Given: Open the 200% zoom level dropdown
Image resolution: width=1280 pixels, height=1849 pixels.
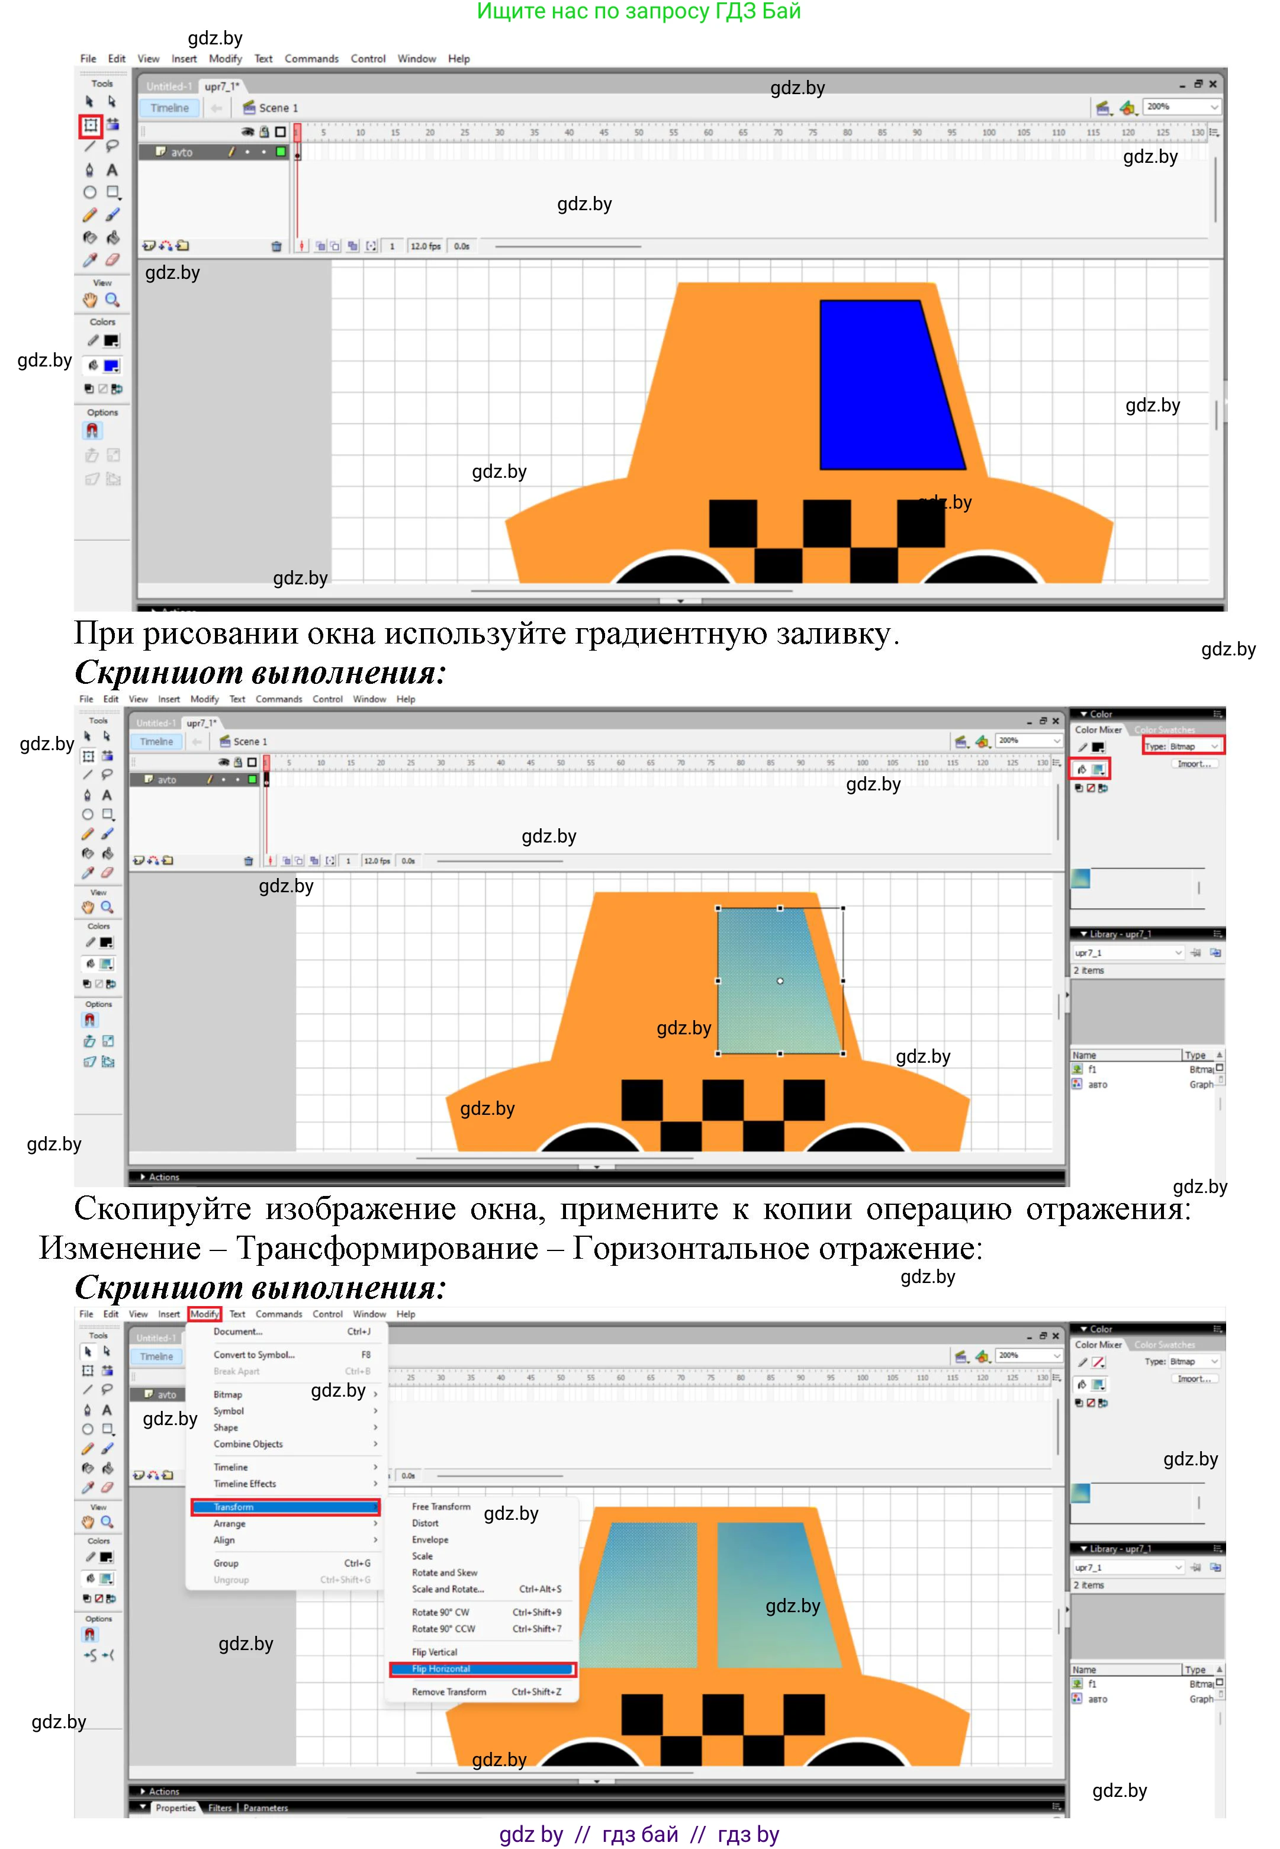Looking at the screenshot, I should 1213,107.
